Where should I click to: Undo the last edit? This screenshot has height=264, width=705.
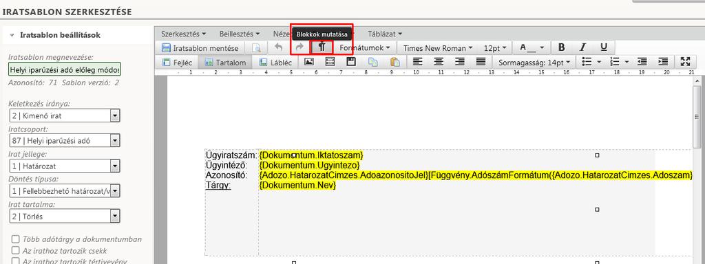(x=279, y=47)
